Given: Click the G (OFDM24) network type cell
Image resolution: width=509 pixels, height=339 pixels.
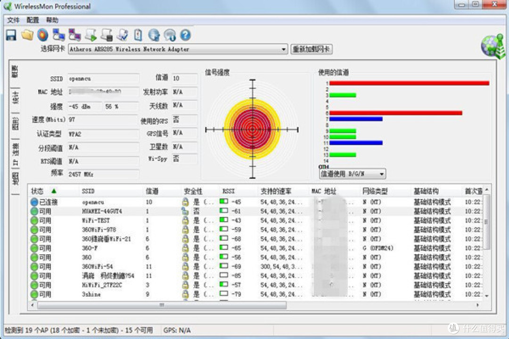Looking at the screenshot, I should coord(378,248).
